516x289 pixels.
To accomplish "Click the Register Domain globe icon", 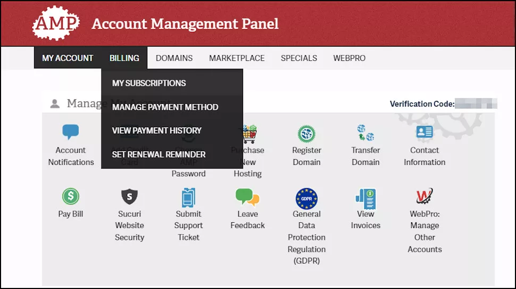I will [306, 134].
